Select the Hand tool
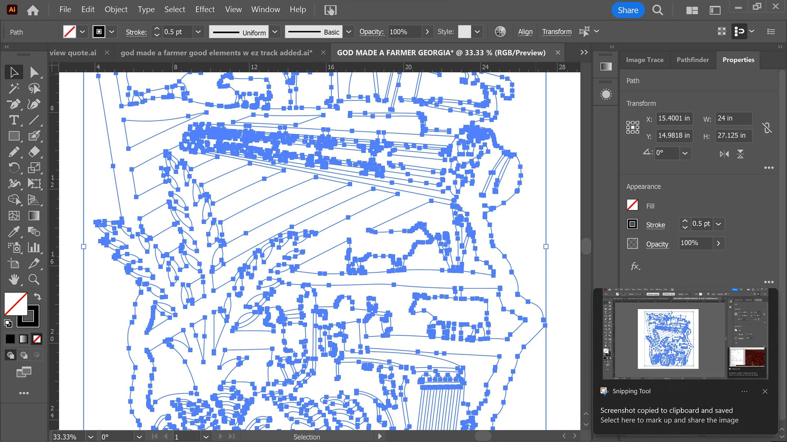 (14, 279)
